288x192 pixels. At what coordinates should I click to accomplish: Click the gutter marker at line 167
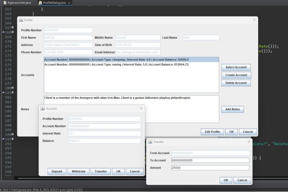(13, 27)
